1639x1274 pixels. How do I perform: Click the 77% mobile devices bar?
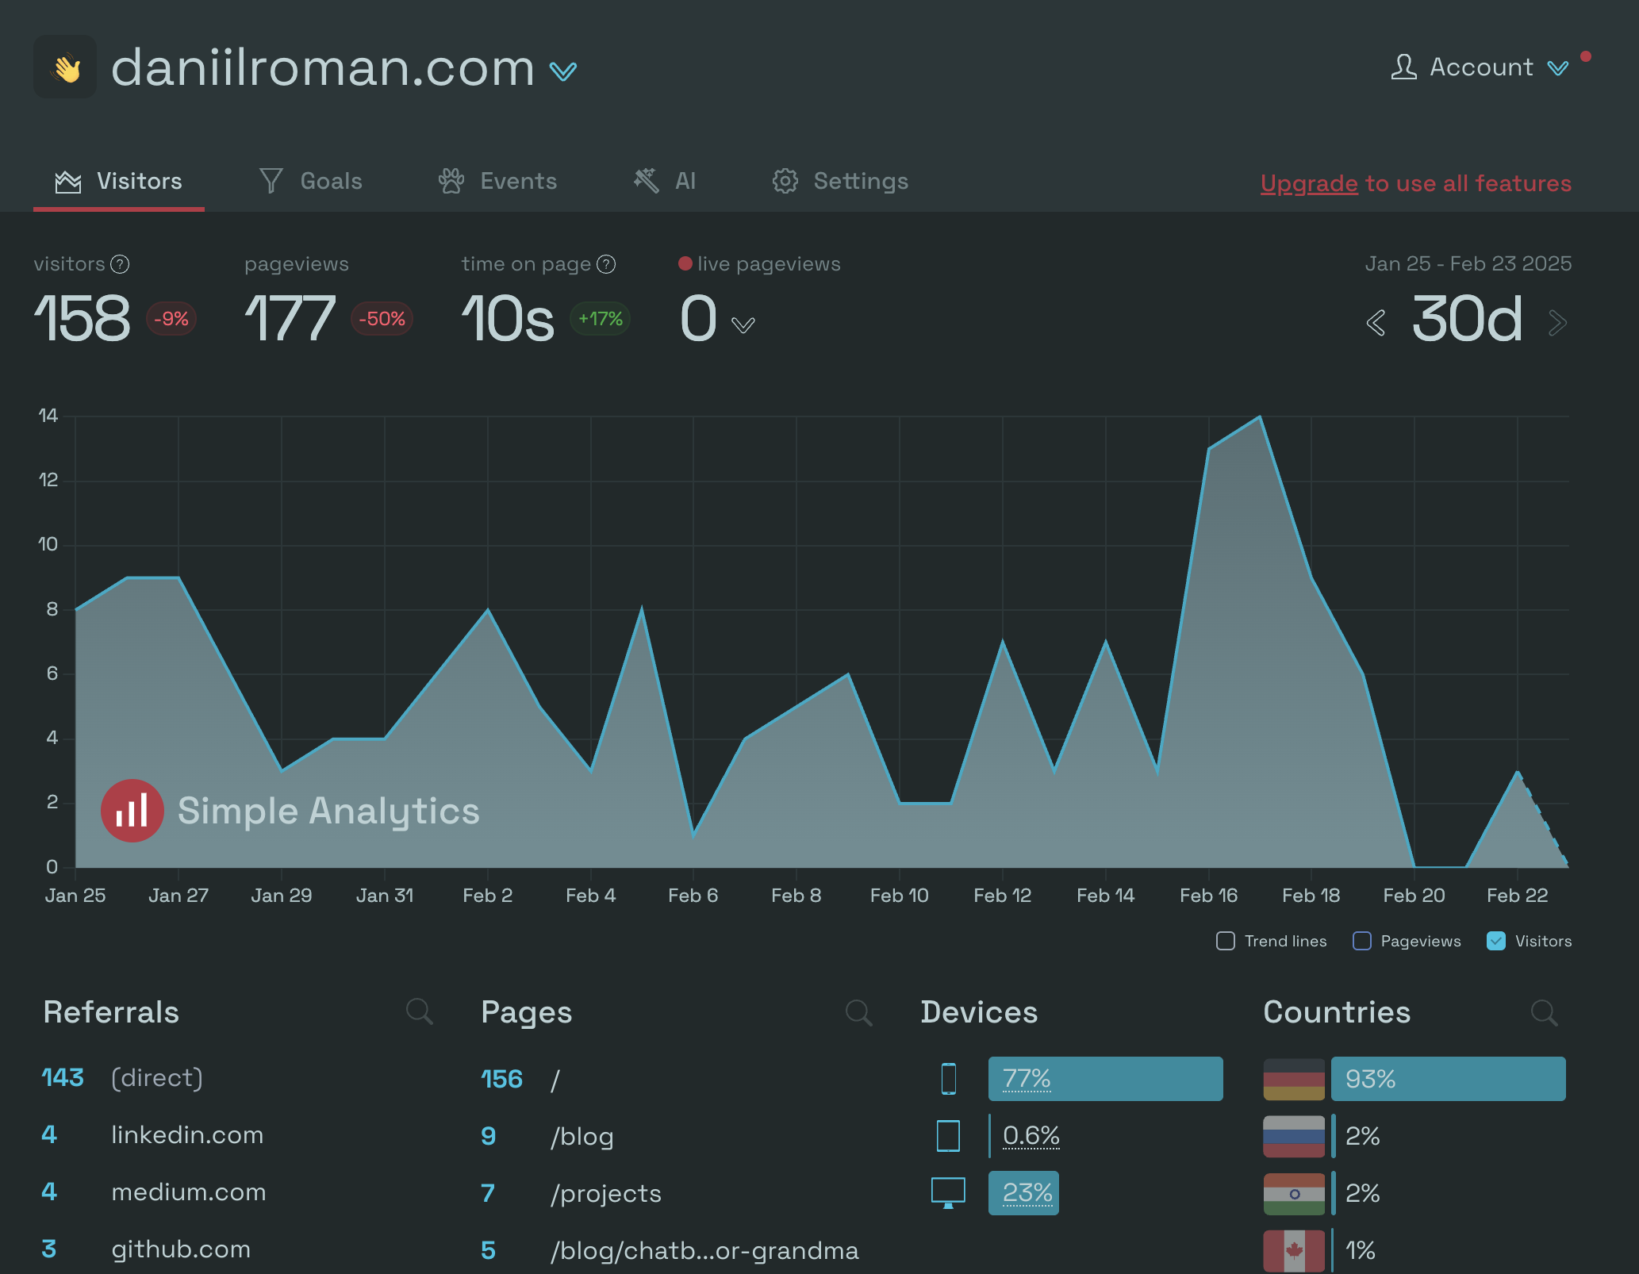click(x=1105, y=1079)
